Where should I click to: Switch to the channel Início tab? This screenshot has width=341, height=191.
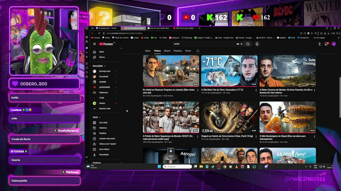click(x=148, y=51)
